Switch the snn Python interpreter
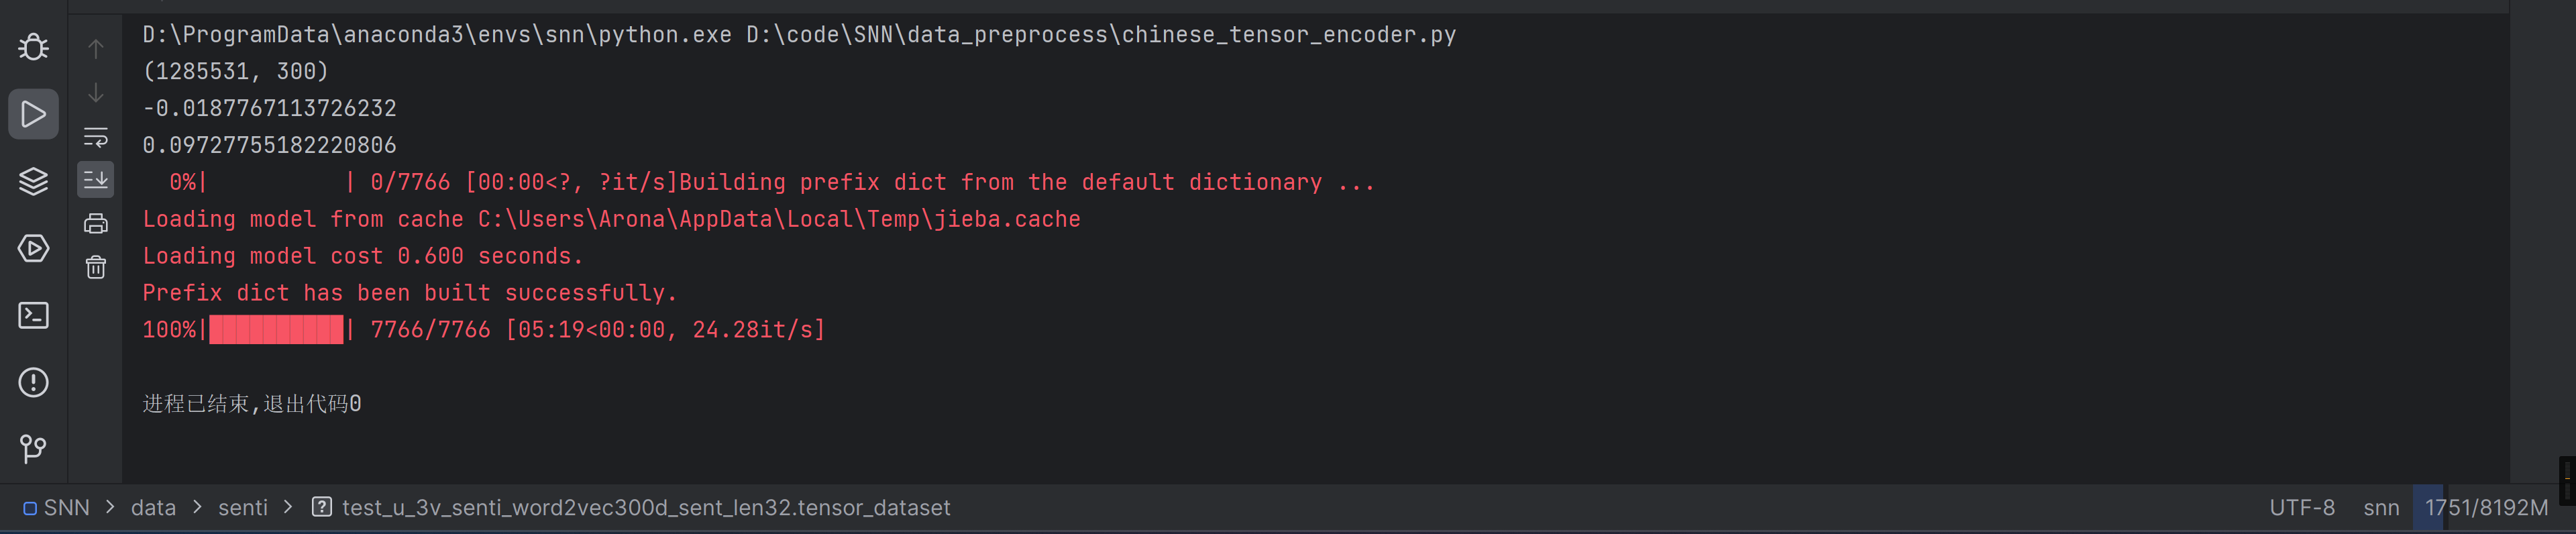 click(x=2381, y=508)
